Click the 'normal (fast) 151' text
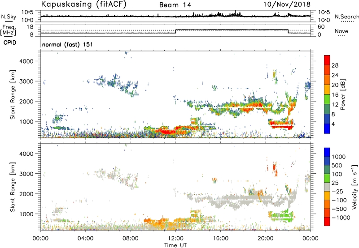This screenshot has height=248, width=359. click(x=67, y=44)
